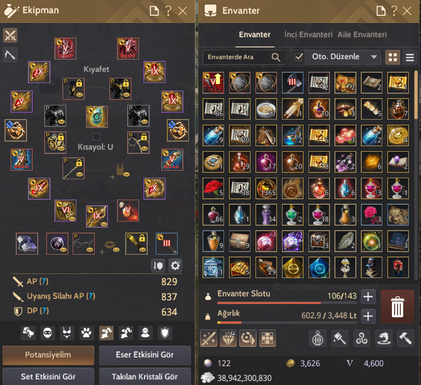This screenshot has width=421, height=385.
Task: Open Takılan Kristali Gör button
Action: 145,377
